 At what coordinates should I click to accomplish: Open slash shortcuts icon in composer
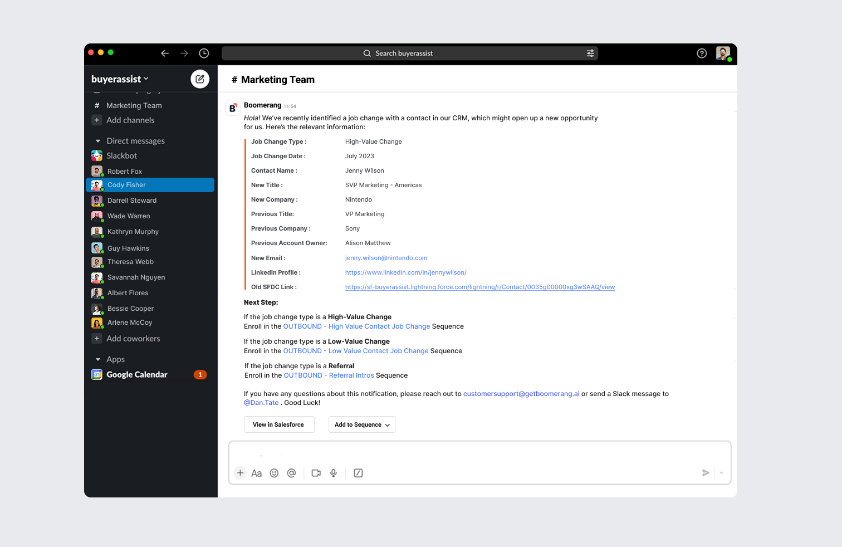click(359, 473)
